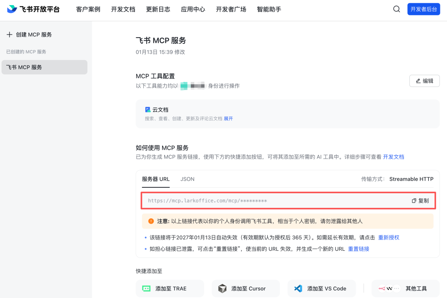Click the 重新授权 link

389,237
